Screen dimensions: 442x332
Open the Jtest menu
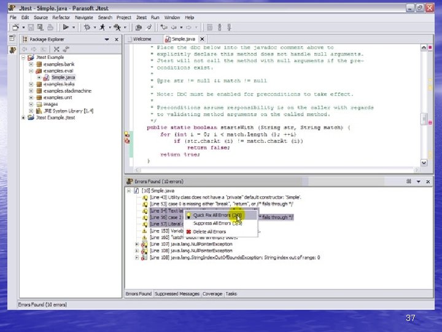[x=141, y=17]
